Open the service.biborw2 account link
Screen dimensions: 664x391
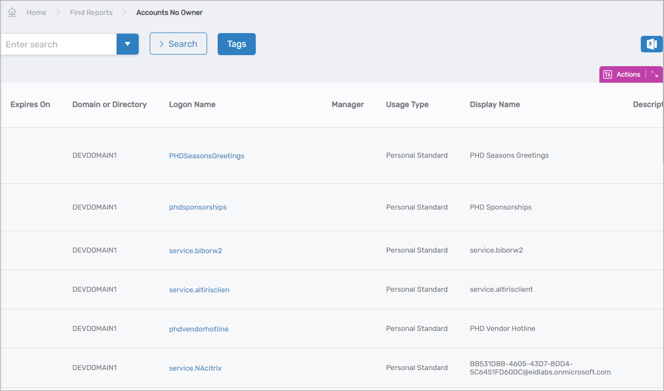196,250
